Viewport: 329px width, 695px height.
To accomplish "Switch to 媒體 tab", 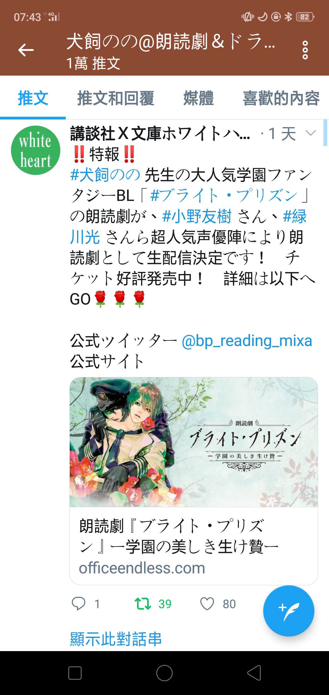I will [199, 98].
